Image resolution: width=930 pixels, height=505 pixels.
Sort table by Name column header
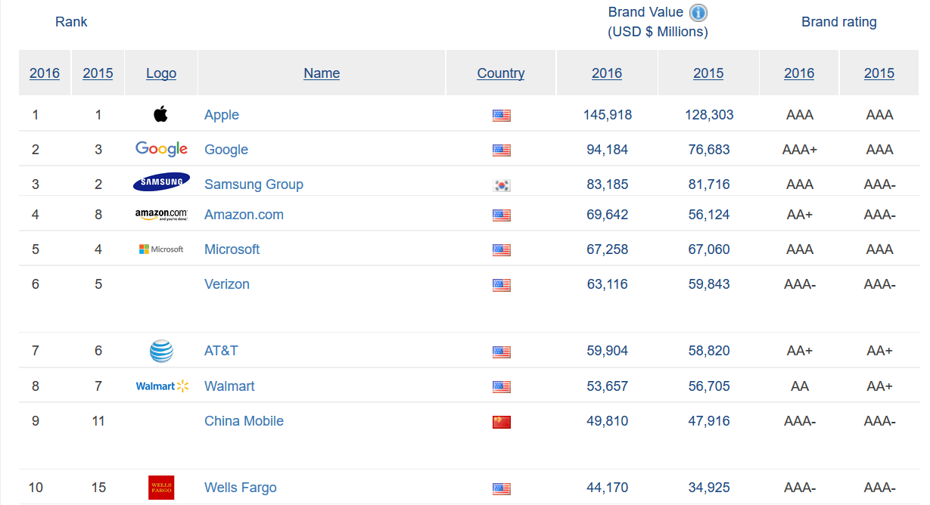point(322,73)
